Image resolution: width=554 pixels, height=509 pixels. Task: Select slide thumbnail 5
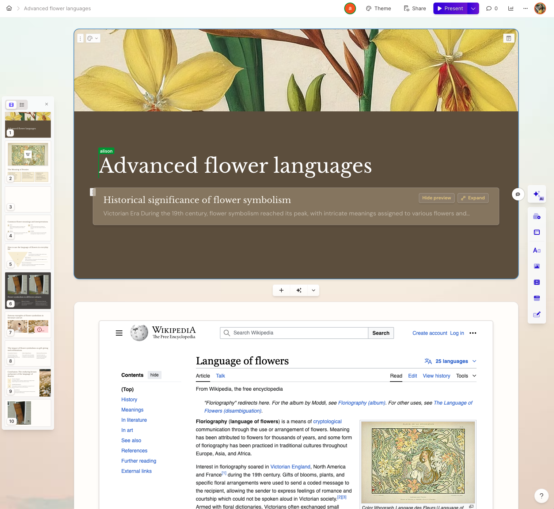(28, 257)
